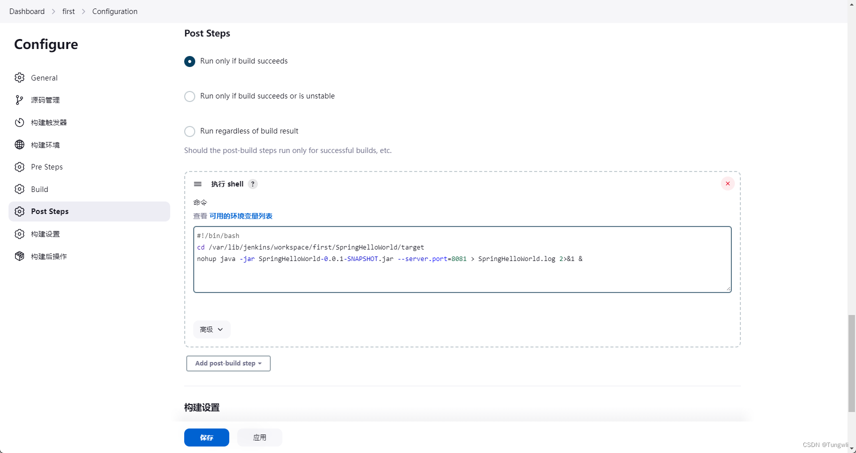Go to 构建环境 section
Image resolution: width=856 pixels, height=453 pixels.
tap(89, 144)
